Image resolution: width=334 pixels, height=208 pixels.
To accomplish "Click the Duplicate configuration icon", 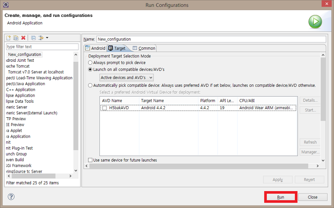I will 16,38.
